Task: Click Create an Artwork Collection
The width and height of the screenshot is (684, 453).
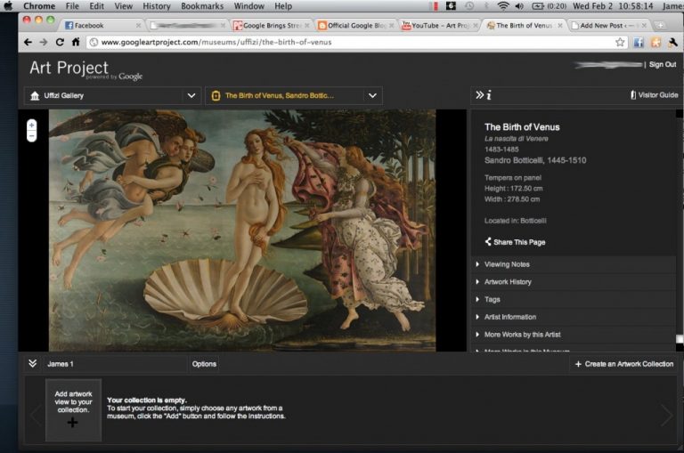Action: coord(624,364)
